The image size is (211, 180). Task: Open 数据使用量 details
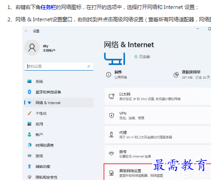point(192,75)
